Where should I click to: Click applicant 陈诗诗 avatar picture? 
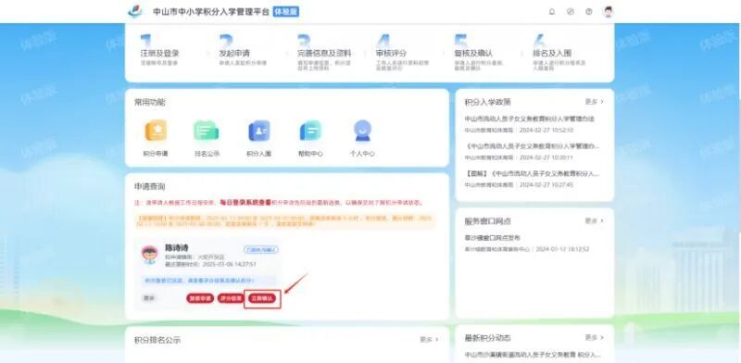(150, 256)
